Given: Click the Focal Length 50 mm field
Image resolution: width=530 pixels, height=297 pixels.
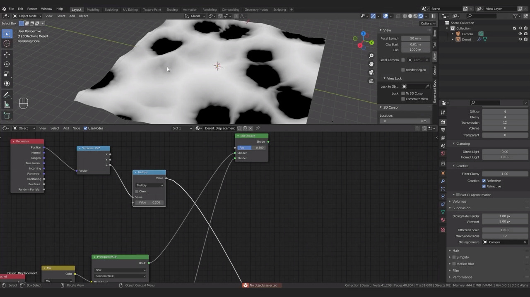Looking at the screenshot, I should click(x=415, y=38).
